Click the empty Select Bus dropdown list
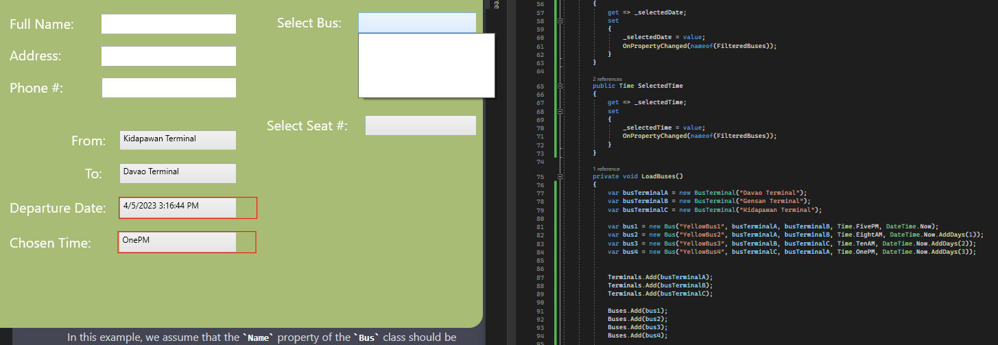The height and width of the screenshot is (345, 998). (x=427, y=66)
